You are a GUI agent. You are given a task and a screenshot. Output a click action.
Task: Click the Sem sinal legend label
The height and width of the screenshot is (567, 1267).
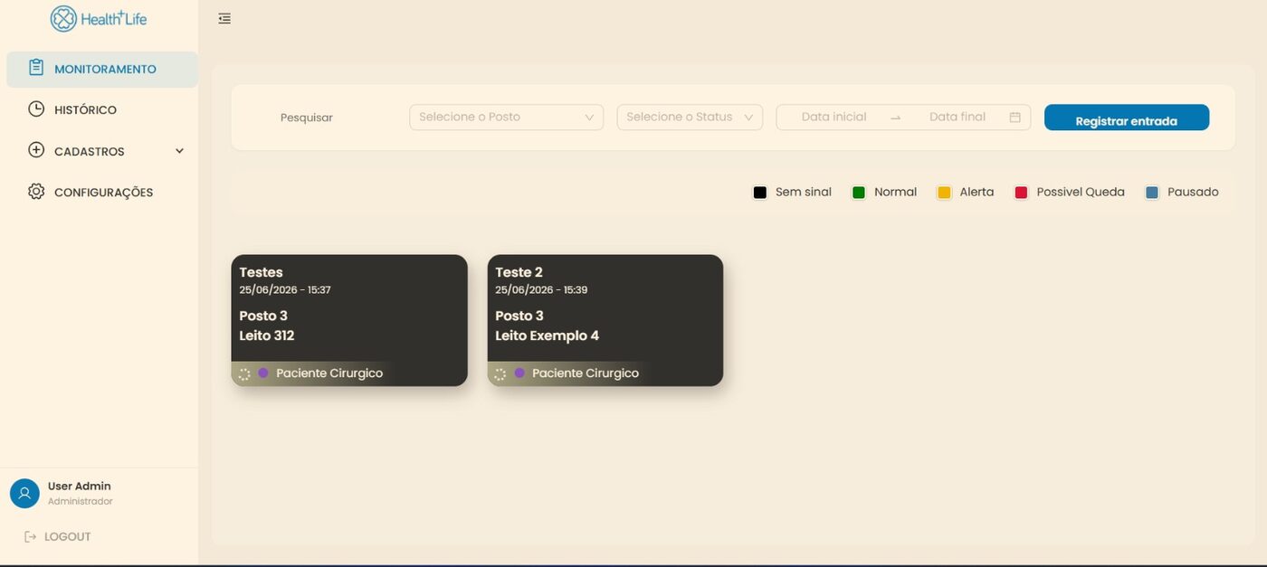[804, 192]
